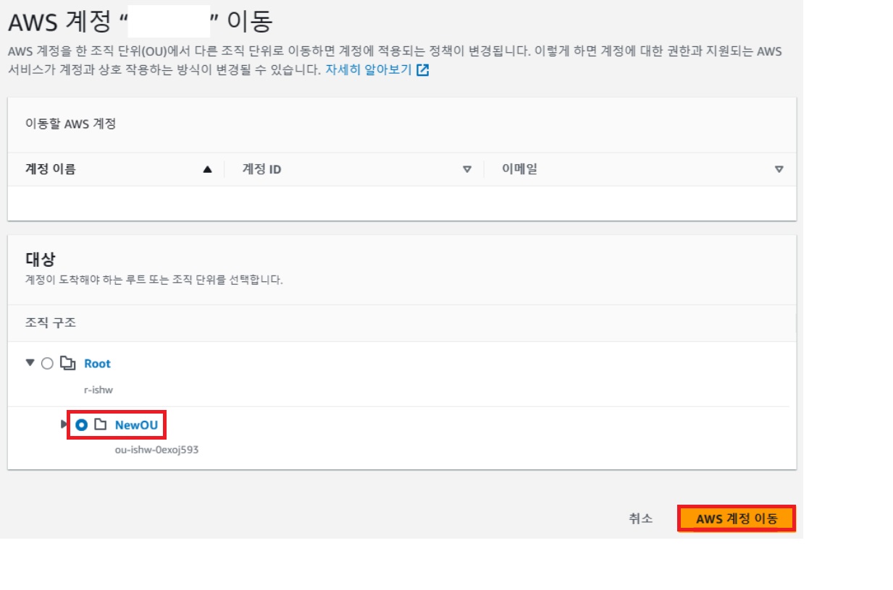Viewport: 893px width, 590px height.
Task: Click the NewOU folder icon
Action: pos(101,425)
